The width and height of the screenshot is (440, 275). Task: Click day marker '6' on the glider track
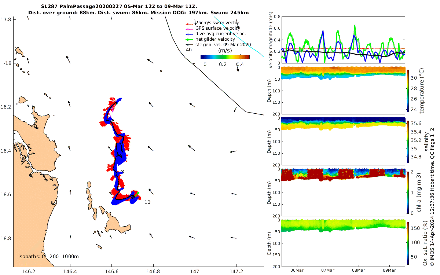pos(113,121)
